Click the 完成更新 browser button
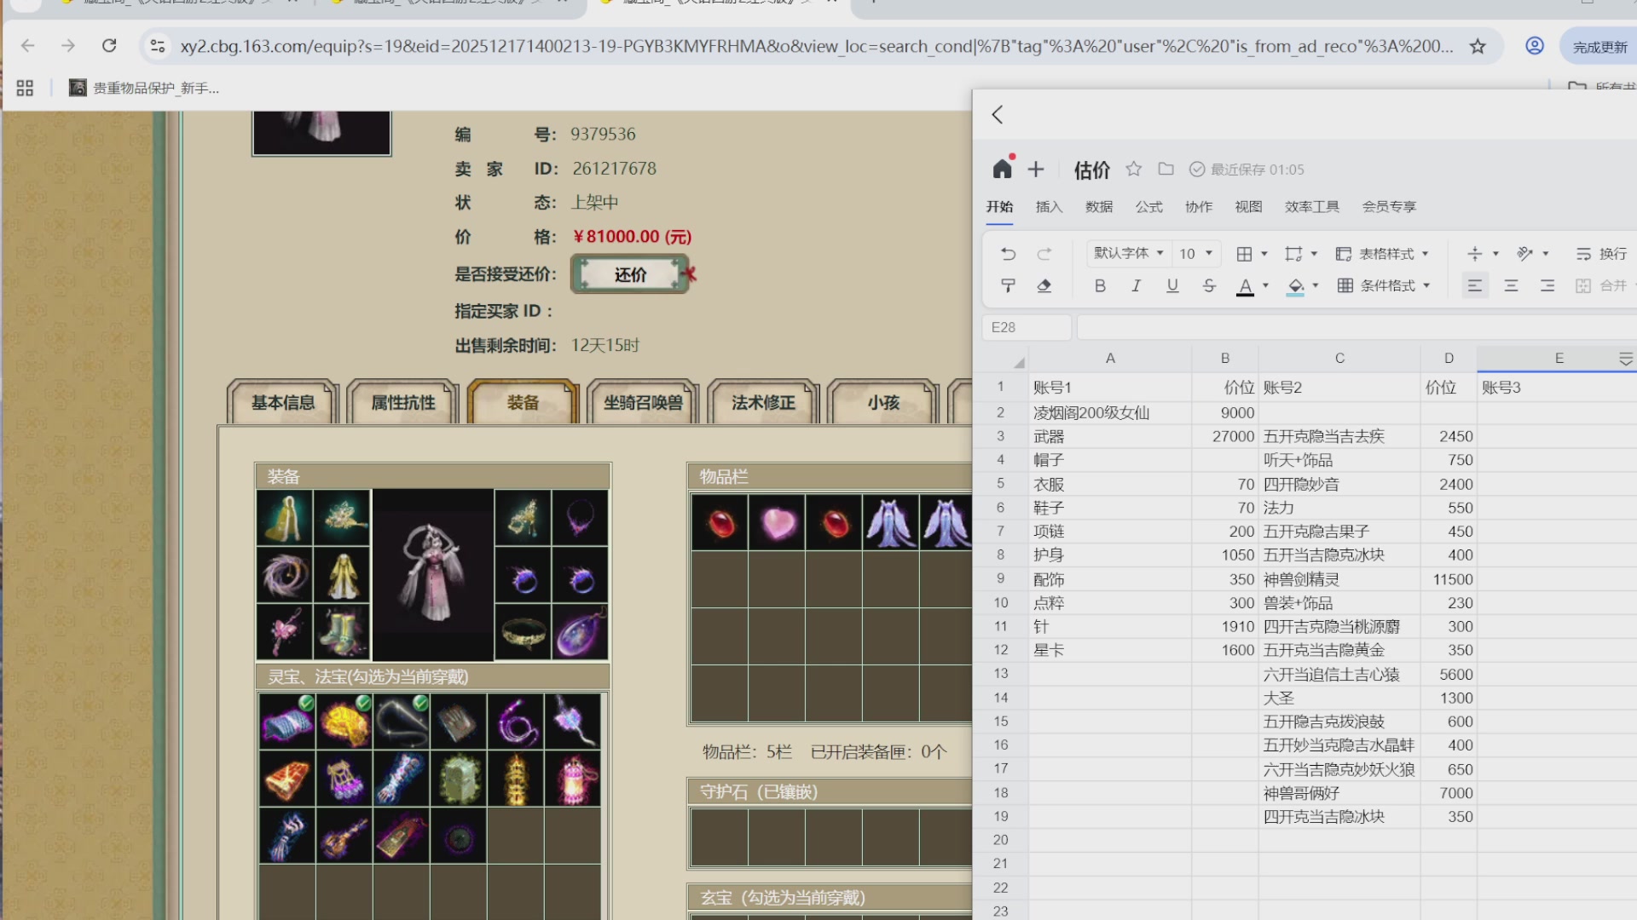1637x920 pixels. 1599,47
